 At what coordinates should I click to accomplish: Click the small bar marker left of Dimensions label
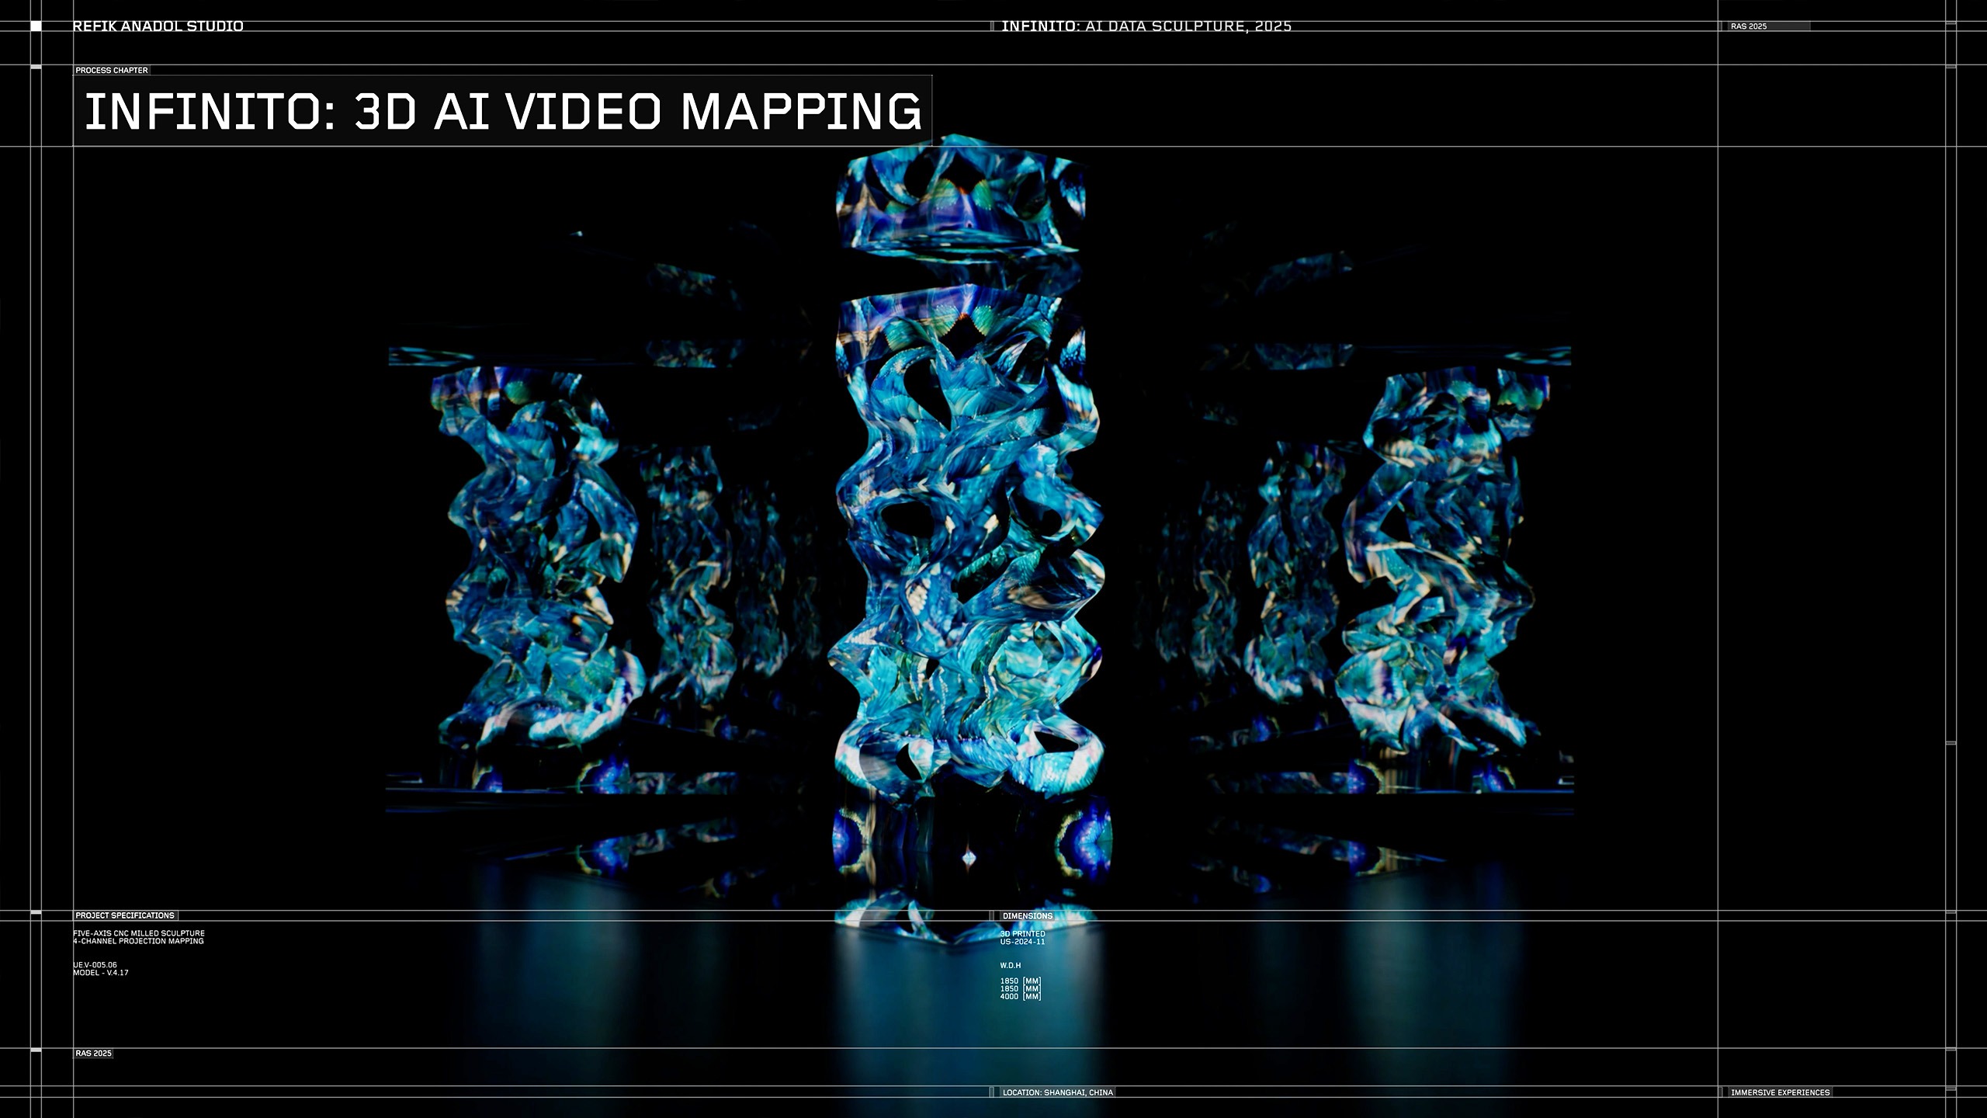tap(992, 916)
